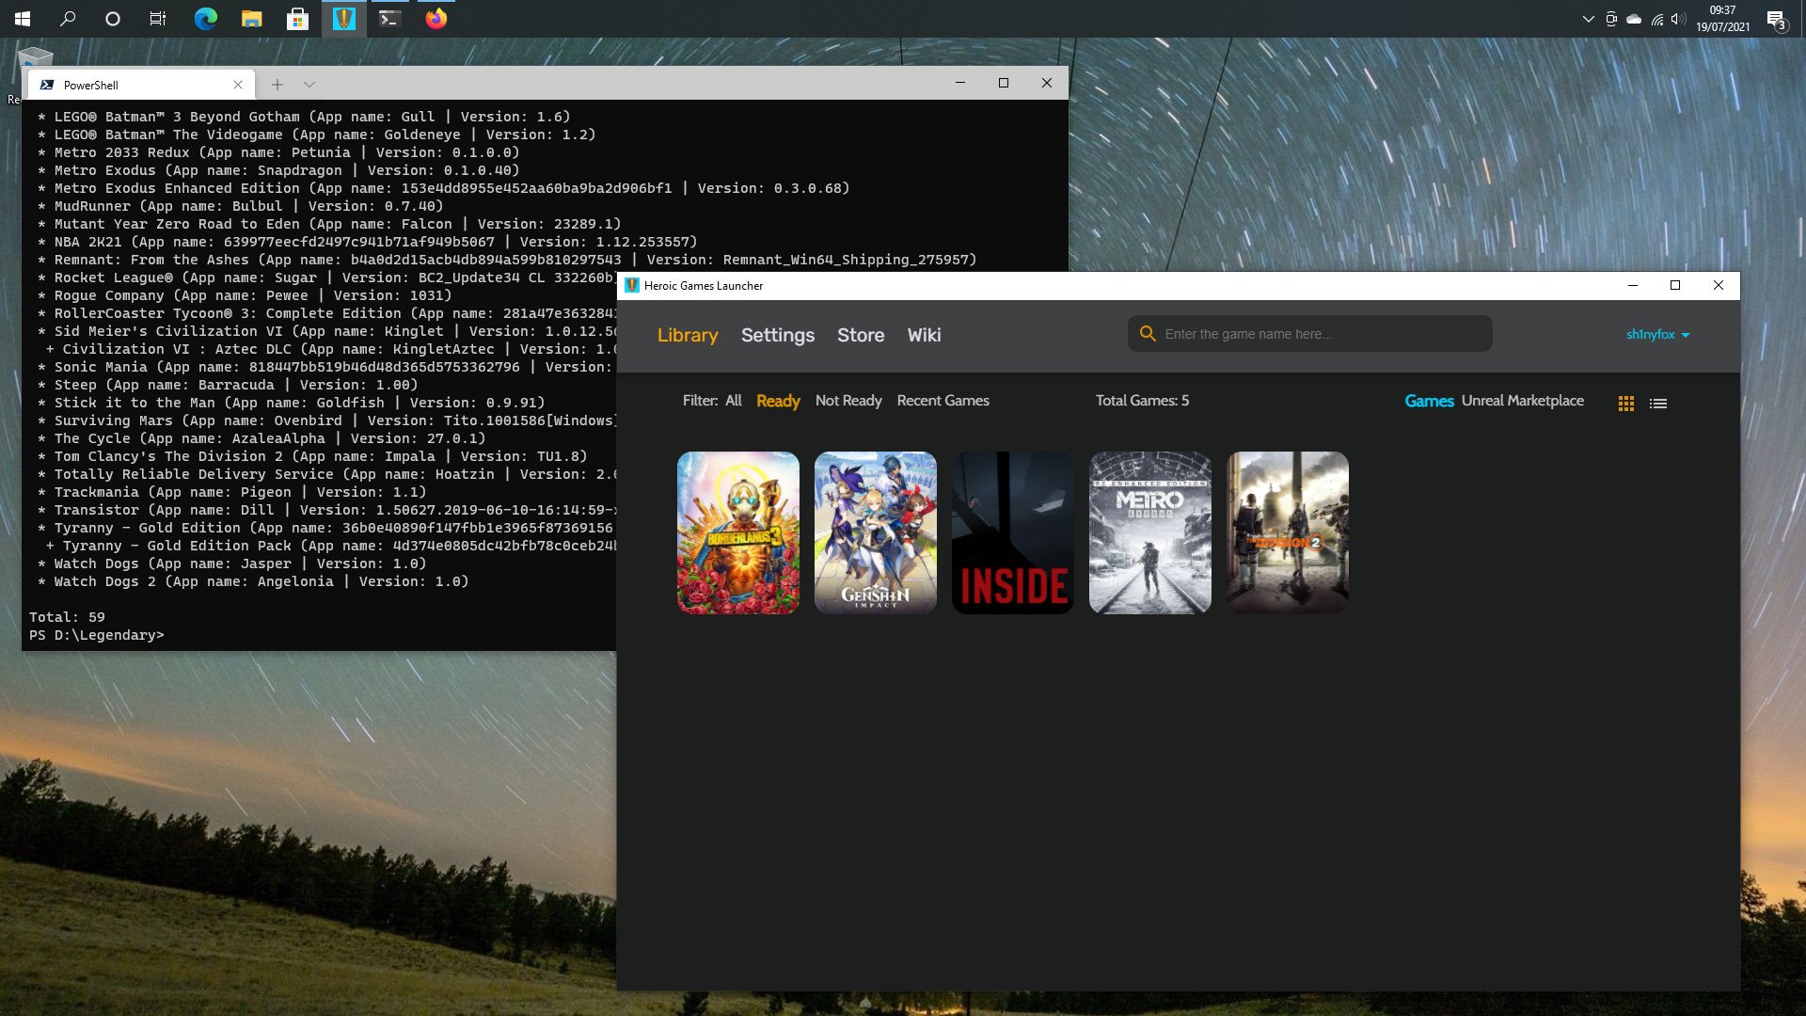This screenshot has width=1806, height=1016.
Task: Open Windows Terminal taskbar icon
Action: point(390,19)
